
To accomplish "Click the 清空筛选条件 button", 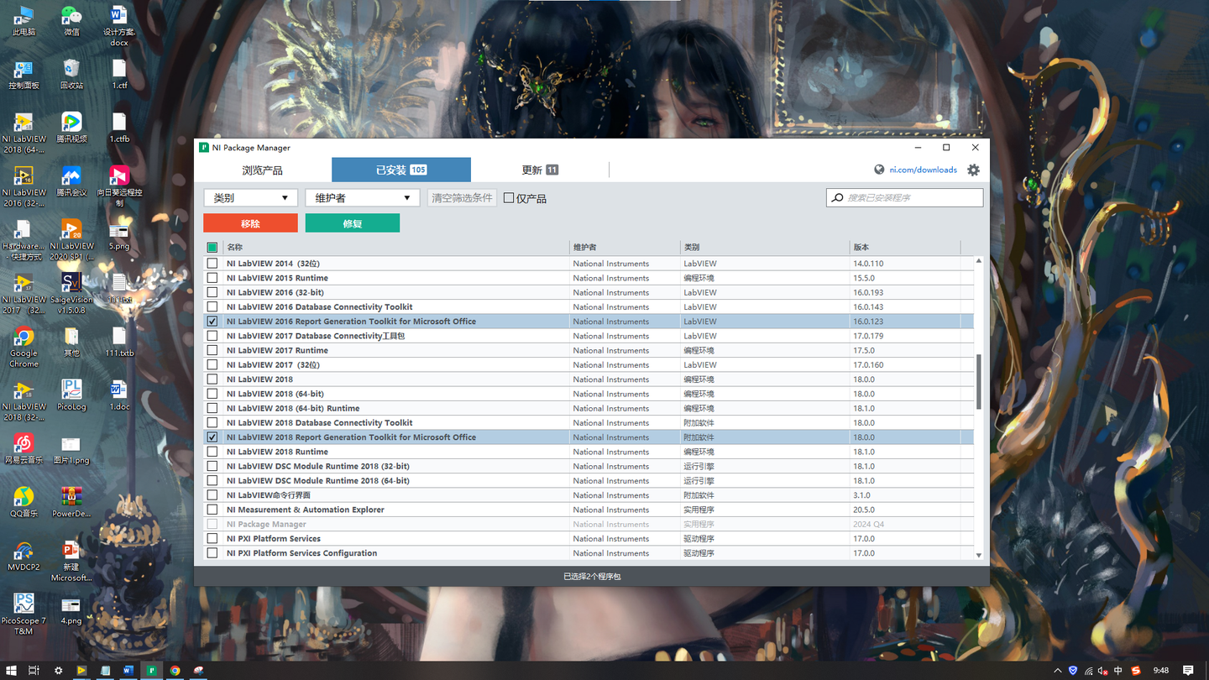I will point(462,198).
